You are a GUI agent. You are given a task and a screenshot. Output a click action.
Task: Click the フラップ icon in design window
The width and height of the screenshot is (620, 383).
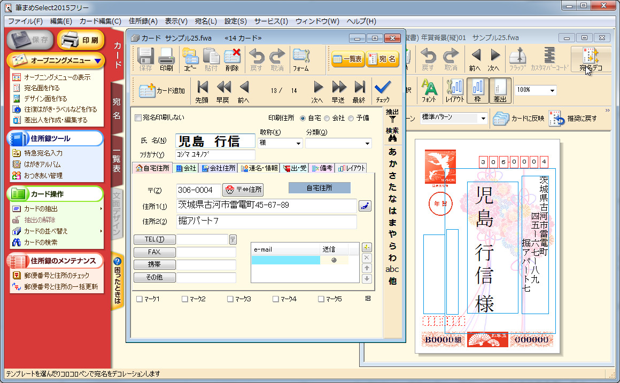[517, 59]
